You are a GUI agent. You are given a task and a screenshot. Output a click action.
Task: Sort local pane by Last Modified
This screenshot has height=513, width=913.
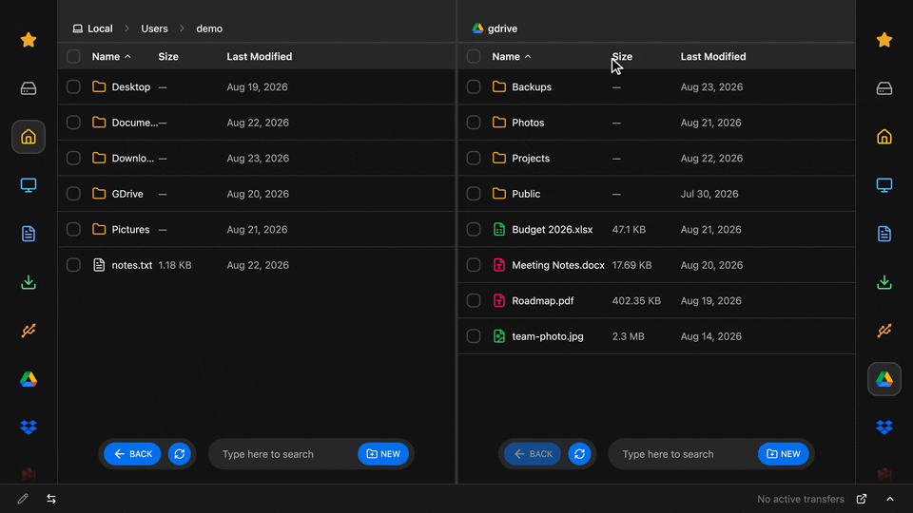point(259,56)
